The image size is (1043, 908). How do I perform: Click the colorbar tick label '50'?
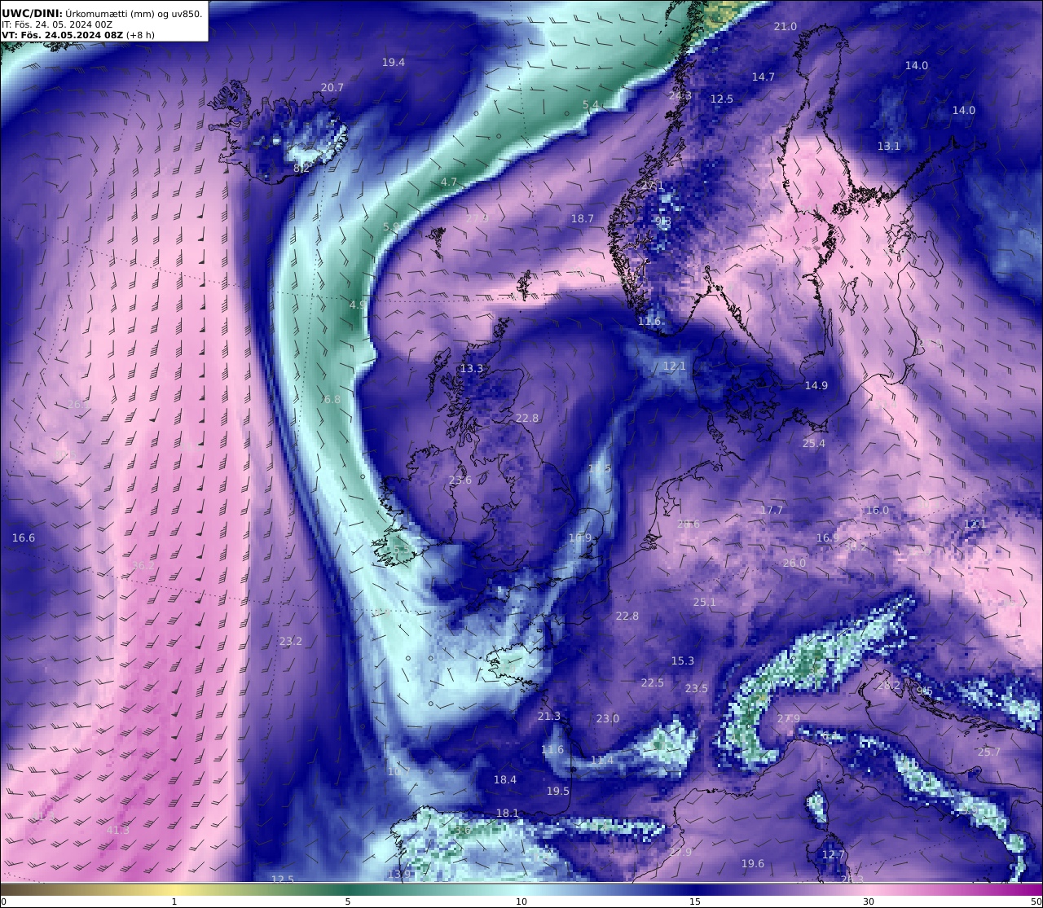pos(1036,901)
